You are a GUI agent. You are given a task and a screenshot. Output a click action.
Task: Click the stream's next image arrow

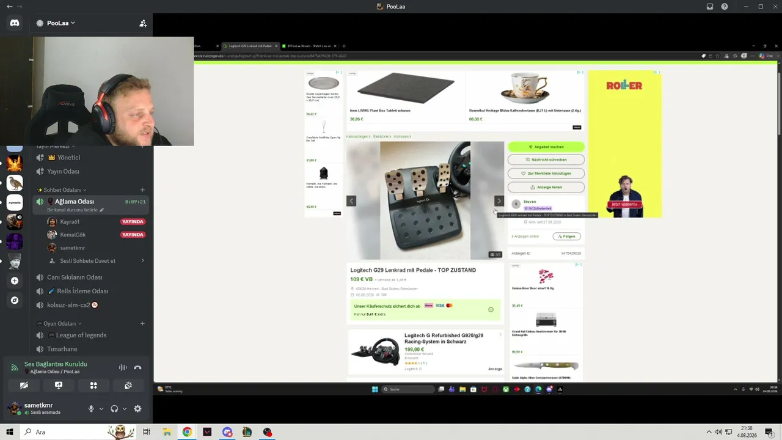click(x=499, y=201)
